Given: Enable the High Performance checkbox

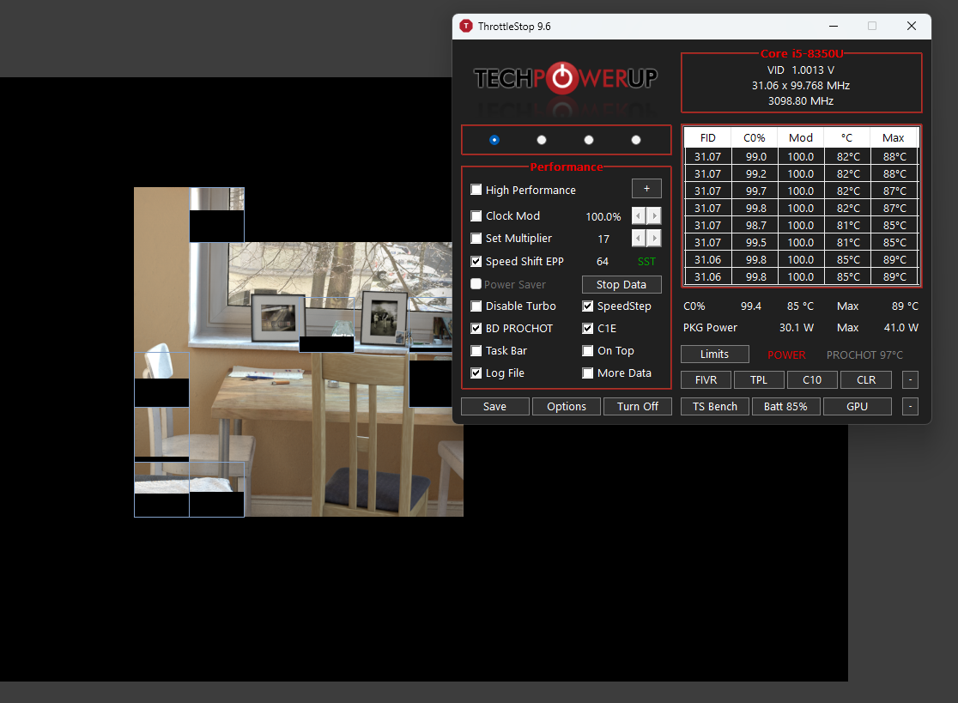Looking at the screenshot, I should coord(476,190).
